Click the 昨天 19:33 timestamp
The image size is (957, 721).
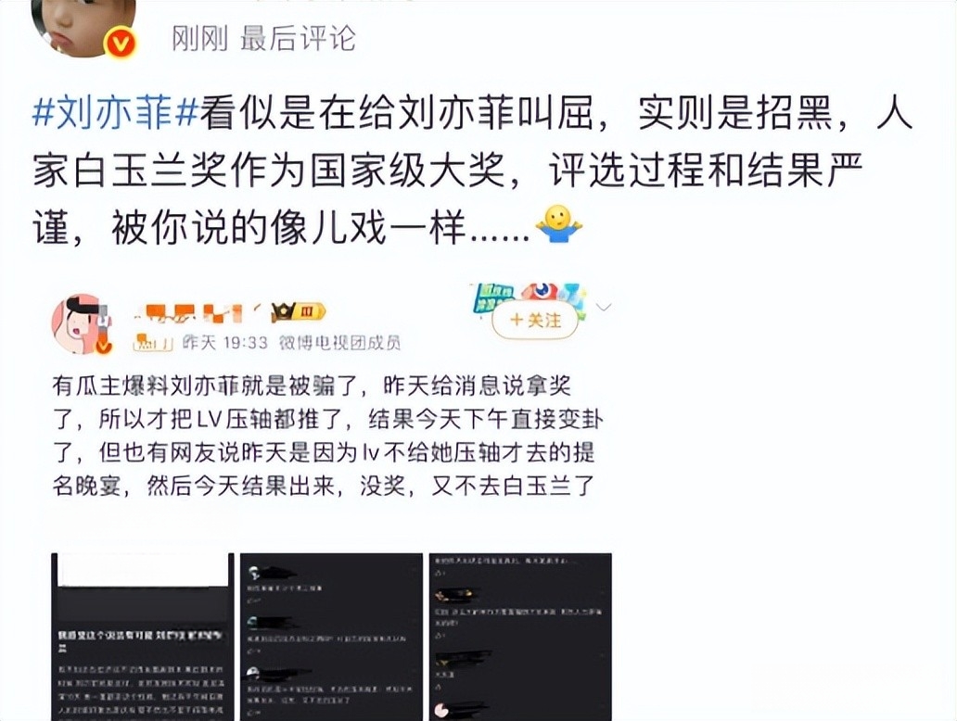224,343
